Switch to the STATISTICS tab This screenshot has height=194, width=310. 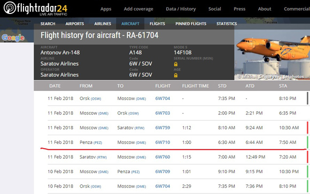(x=227, y=24)
